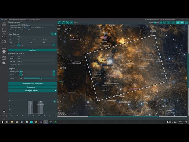189x142 pixels.
Task: Expand the Slew and center dropdown arrow
Action: pyautogui.click(x=56, y=87)
